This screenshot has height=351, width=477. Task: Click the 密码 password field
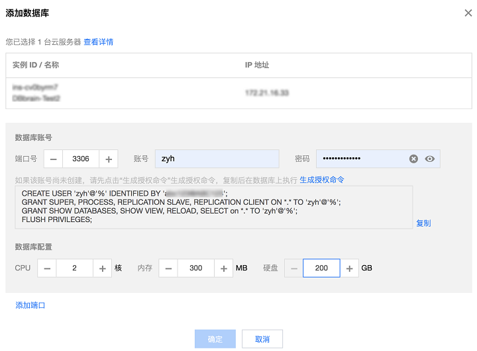[x=361, y=159]
